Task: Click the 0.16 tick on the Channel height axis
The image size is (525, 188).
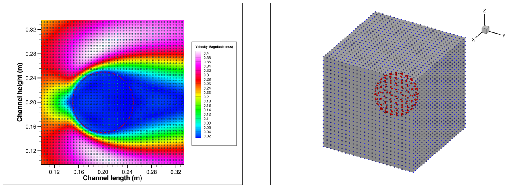Action: click(x=31, y=127)
